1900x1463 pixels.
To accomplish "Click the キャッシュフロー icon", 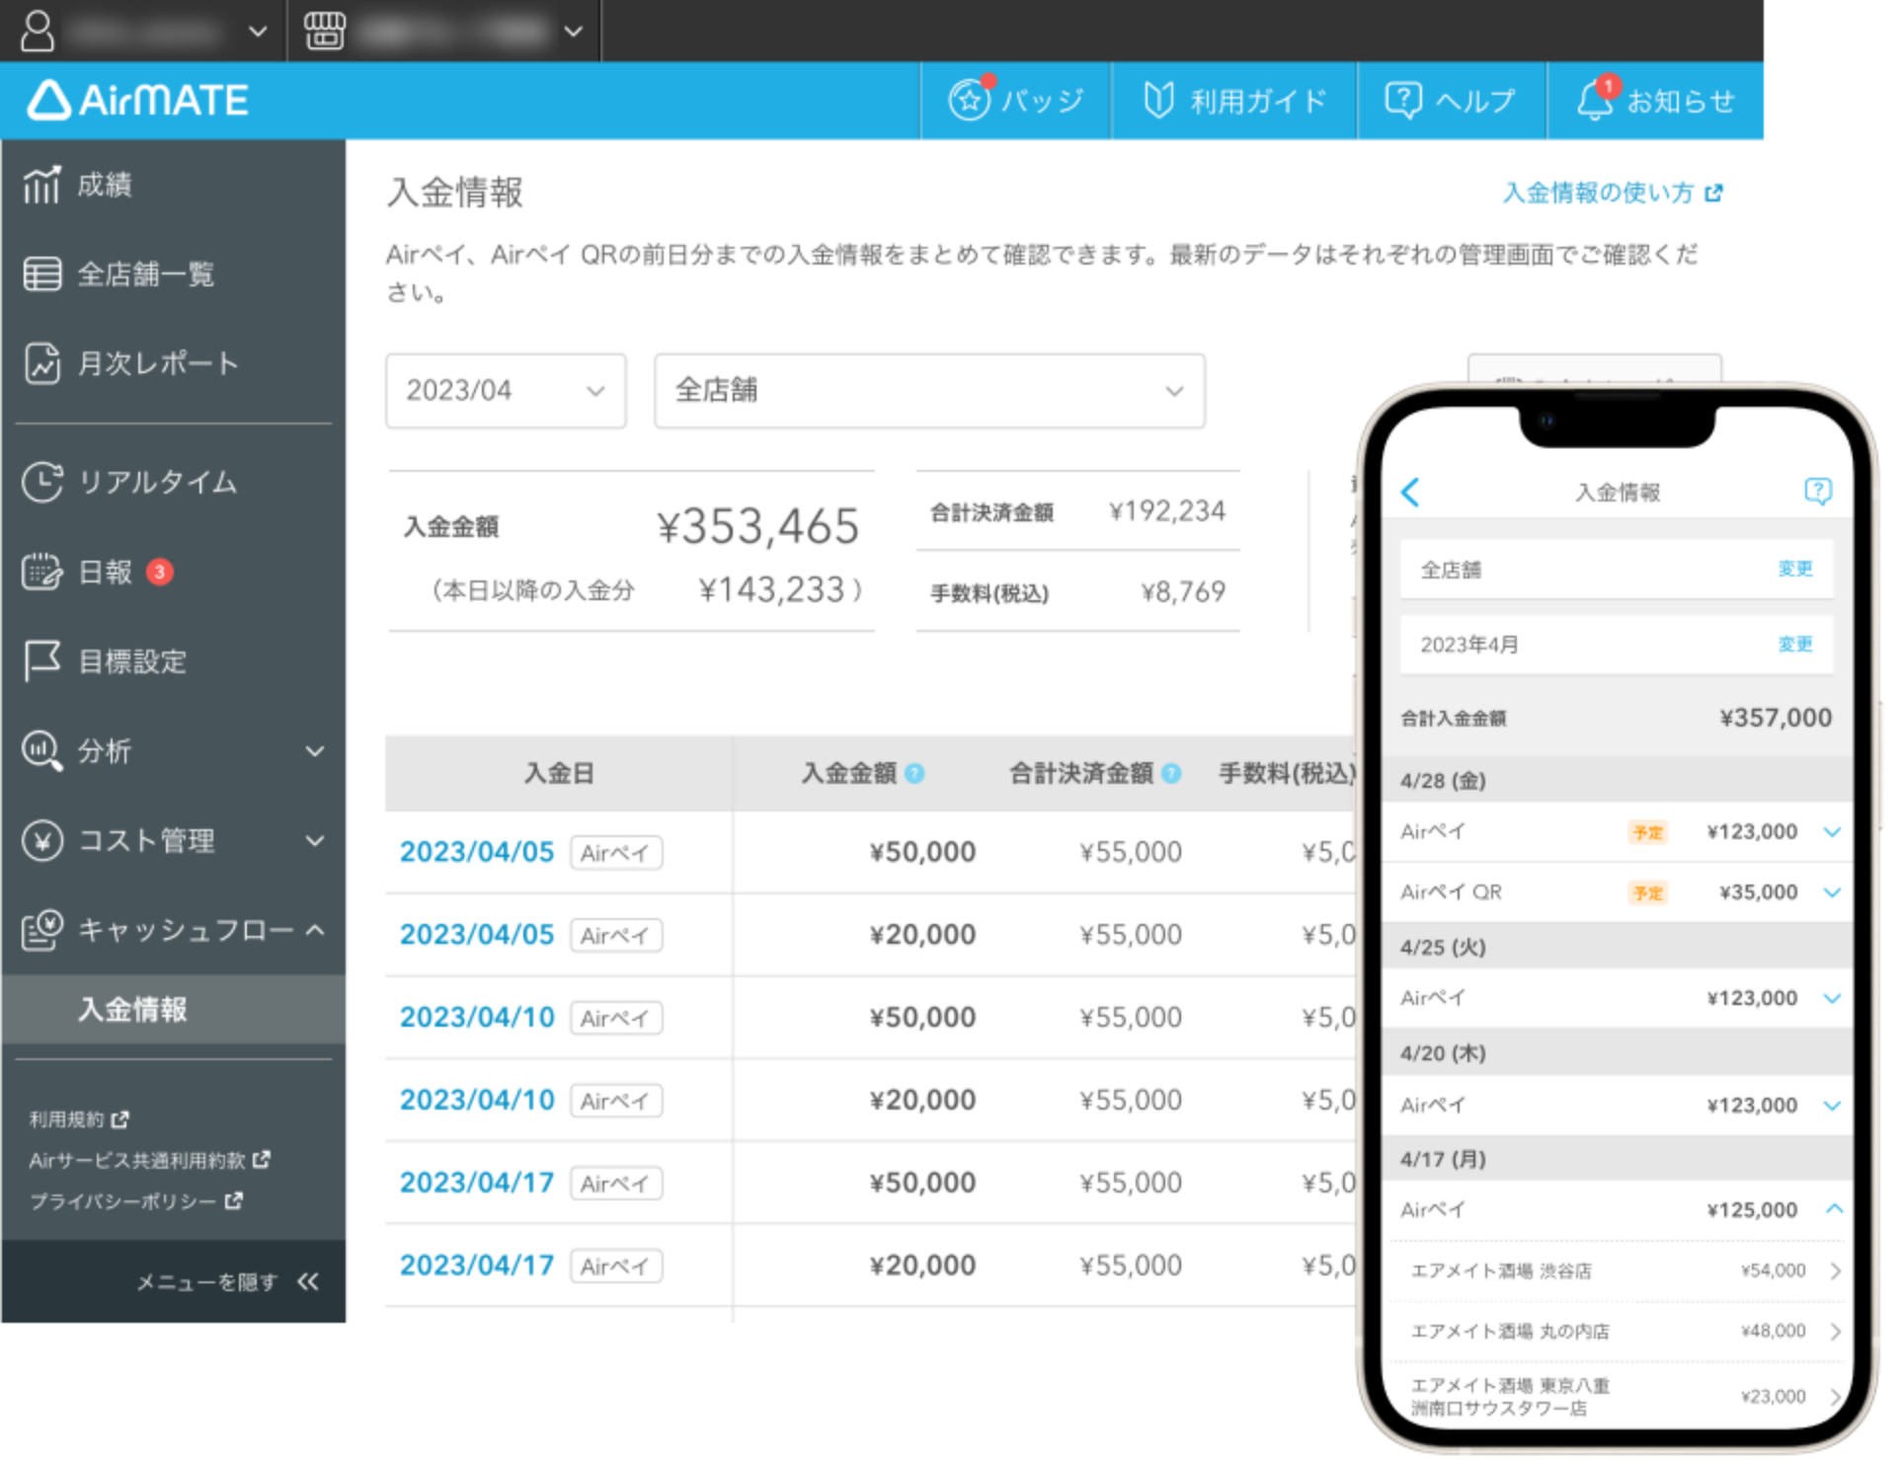I will coord(42,930).
